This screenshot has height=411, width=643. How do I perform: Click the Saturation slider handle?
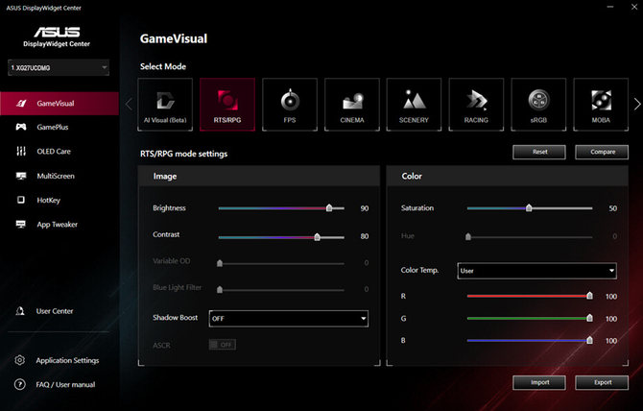tap(529, 208)
